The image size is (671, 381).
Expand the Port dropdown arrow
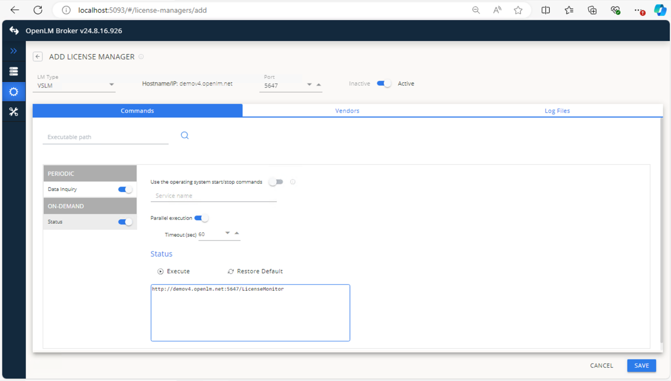[309, 85]
